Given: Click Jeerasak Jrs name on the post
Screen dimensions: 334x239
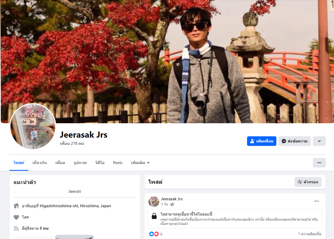Looking at the screenshot, I should click(172, 199).
